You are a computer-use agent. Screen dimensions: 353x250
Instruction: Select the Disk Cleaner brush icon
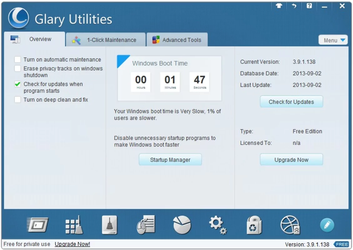click(110, 226)
